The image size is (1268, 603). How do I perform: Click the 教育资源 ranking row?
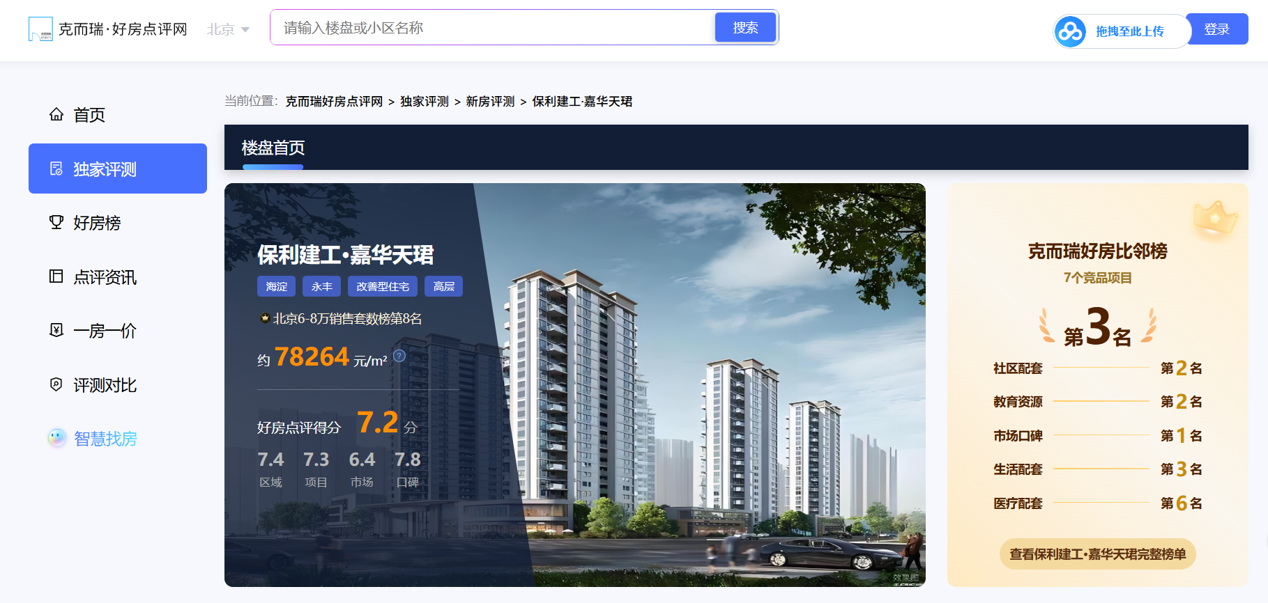[1098, 402]
